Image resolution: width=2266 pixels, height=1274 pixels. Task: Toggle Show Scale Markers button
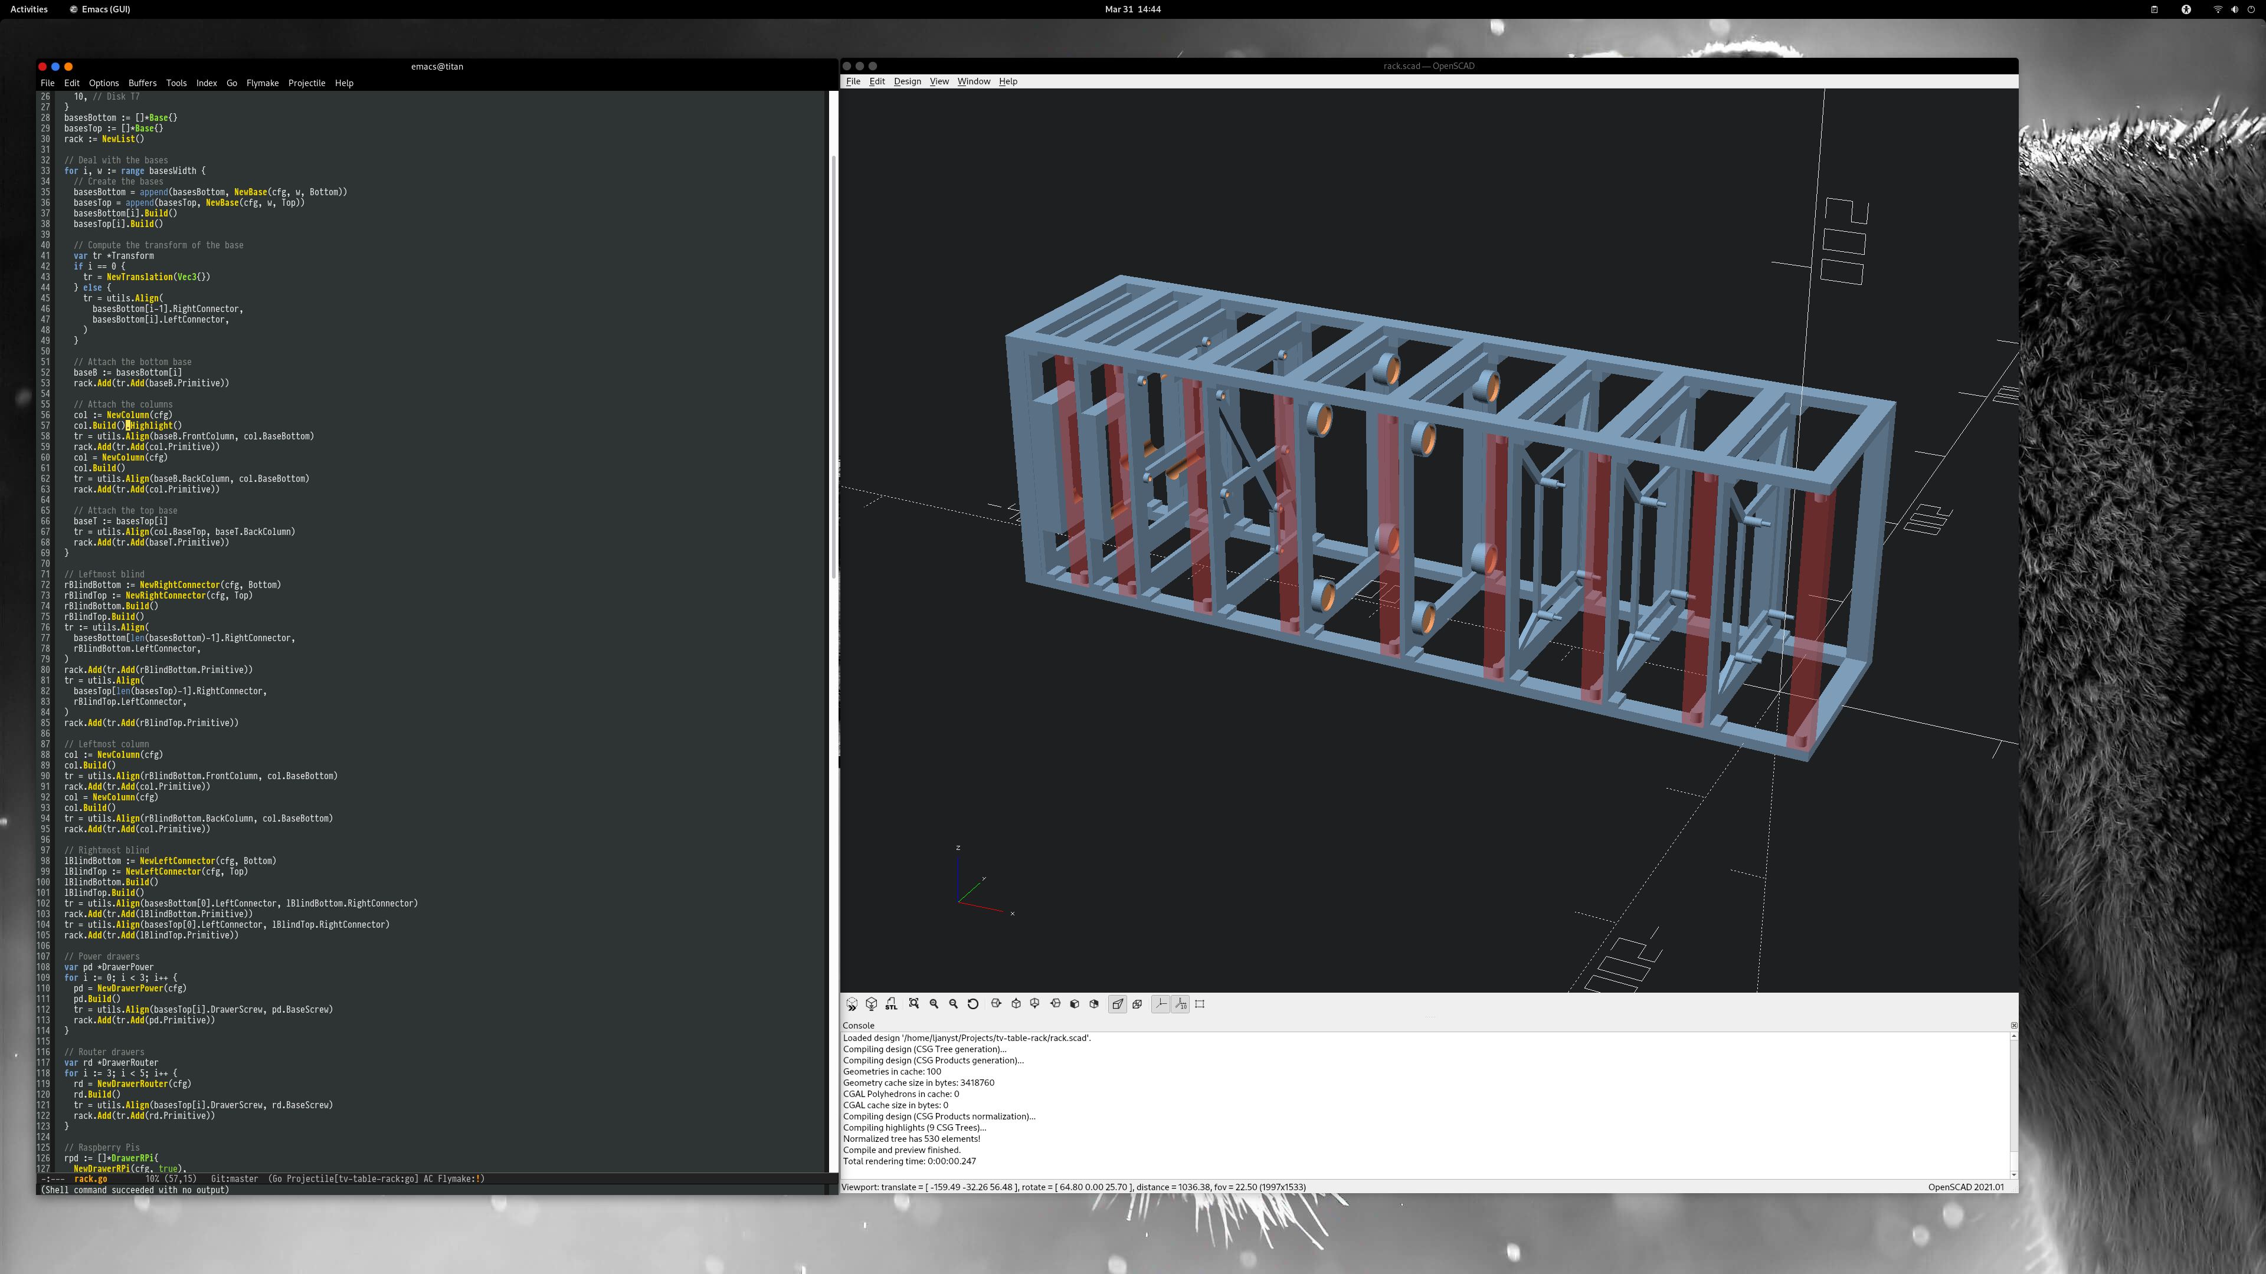pos(1180,1004)
